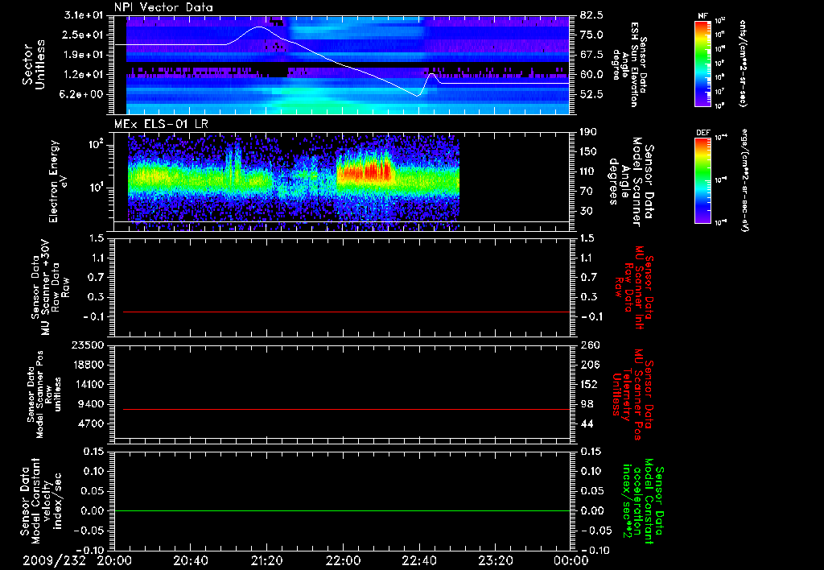Select the "MEx ELS-01 LR" panel title
824x570 pixels.
click(161, 124)
